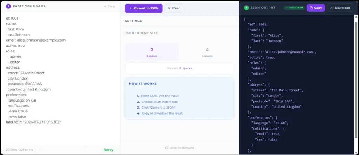Click the arrow icon in Convert button
This screenshot has width=359, height=155.
[x=130, y=8]
